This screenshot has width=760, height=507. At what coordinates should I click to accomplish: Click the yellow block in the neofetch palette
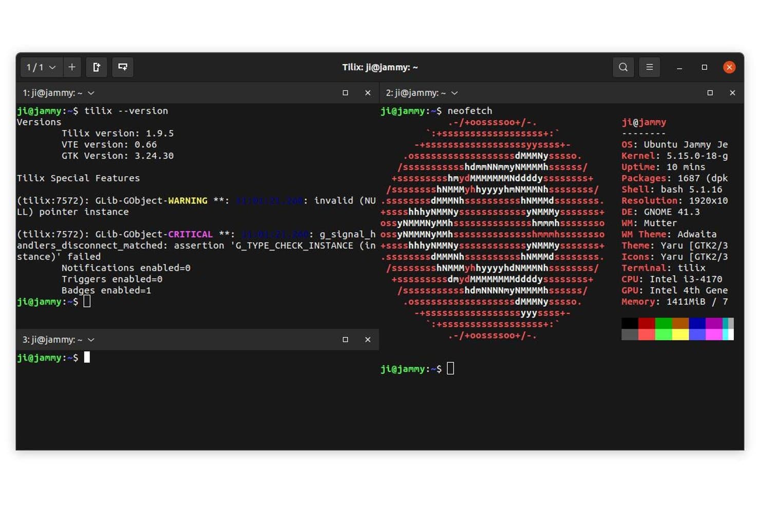point(680,334)
